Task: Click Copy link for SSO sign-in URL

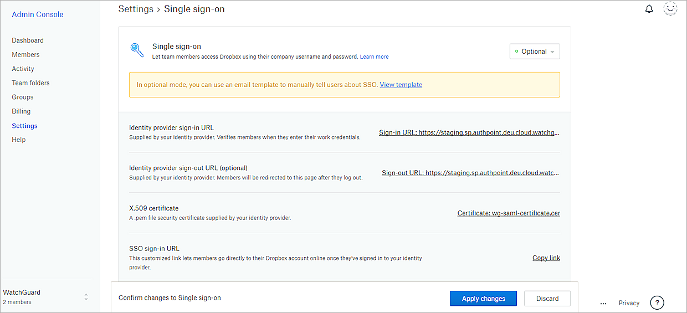Action: 546,258
